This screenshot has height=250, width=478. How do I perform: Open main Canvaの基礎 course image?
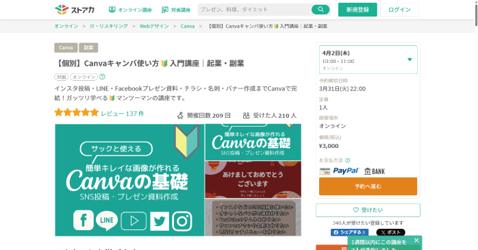coord(129,180)
